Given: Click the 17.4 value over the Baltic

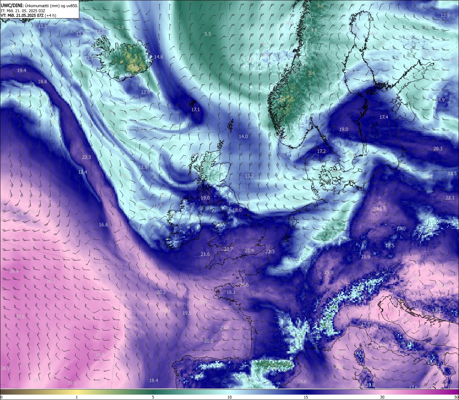Looking at the screenshot, I should pos(384,117).
